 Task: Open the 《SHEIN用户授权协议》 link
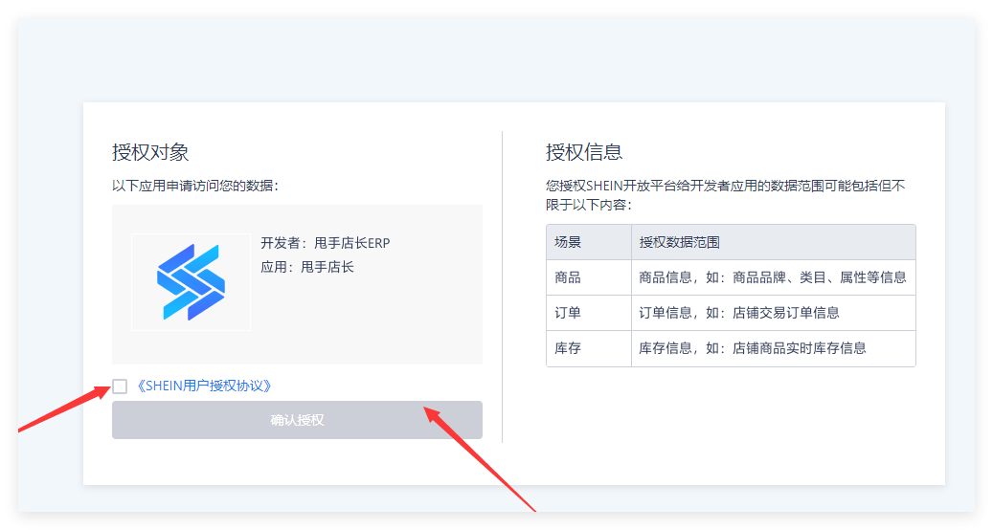click(204, 386)
